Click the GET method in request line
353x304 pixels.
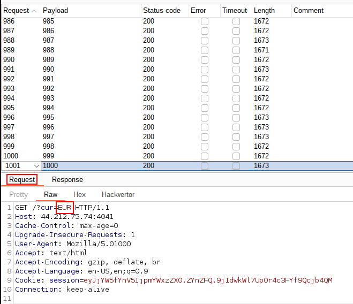21,208
